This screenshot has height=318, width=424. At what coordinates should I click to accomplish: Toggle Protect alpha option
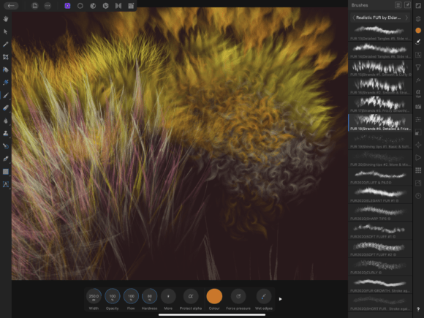(191, 296)
